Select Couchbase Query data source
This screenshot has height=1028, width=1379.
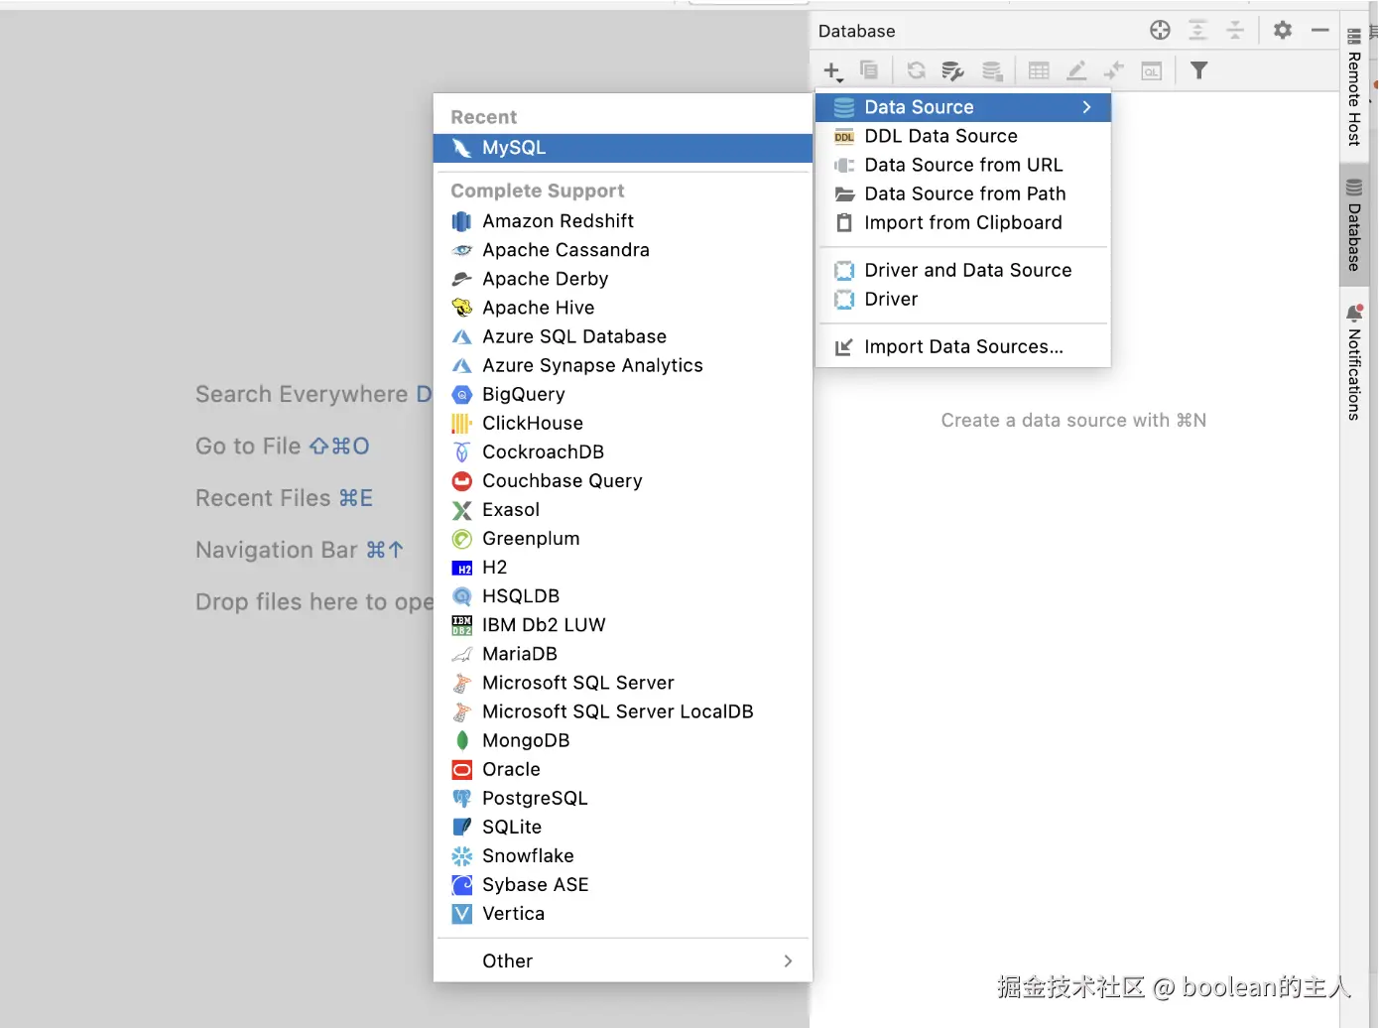pyautogui.click(x=623, y=480)
